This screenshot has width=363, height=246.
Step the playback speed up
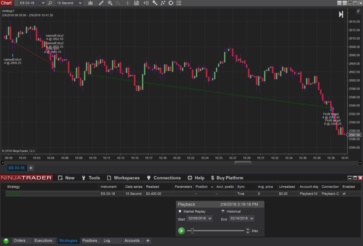coord(248,229)
